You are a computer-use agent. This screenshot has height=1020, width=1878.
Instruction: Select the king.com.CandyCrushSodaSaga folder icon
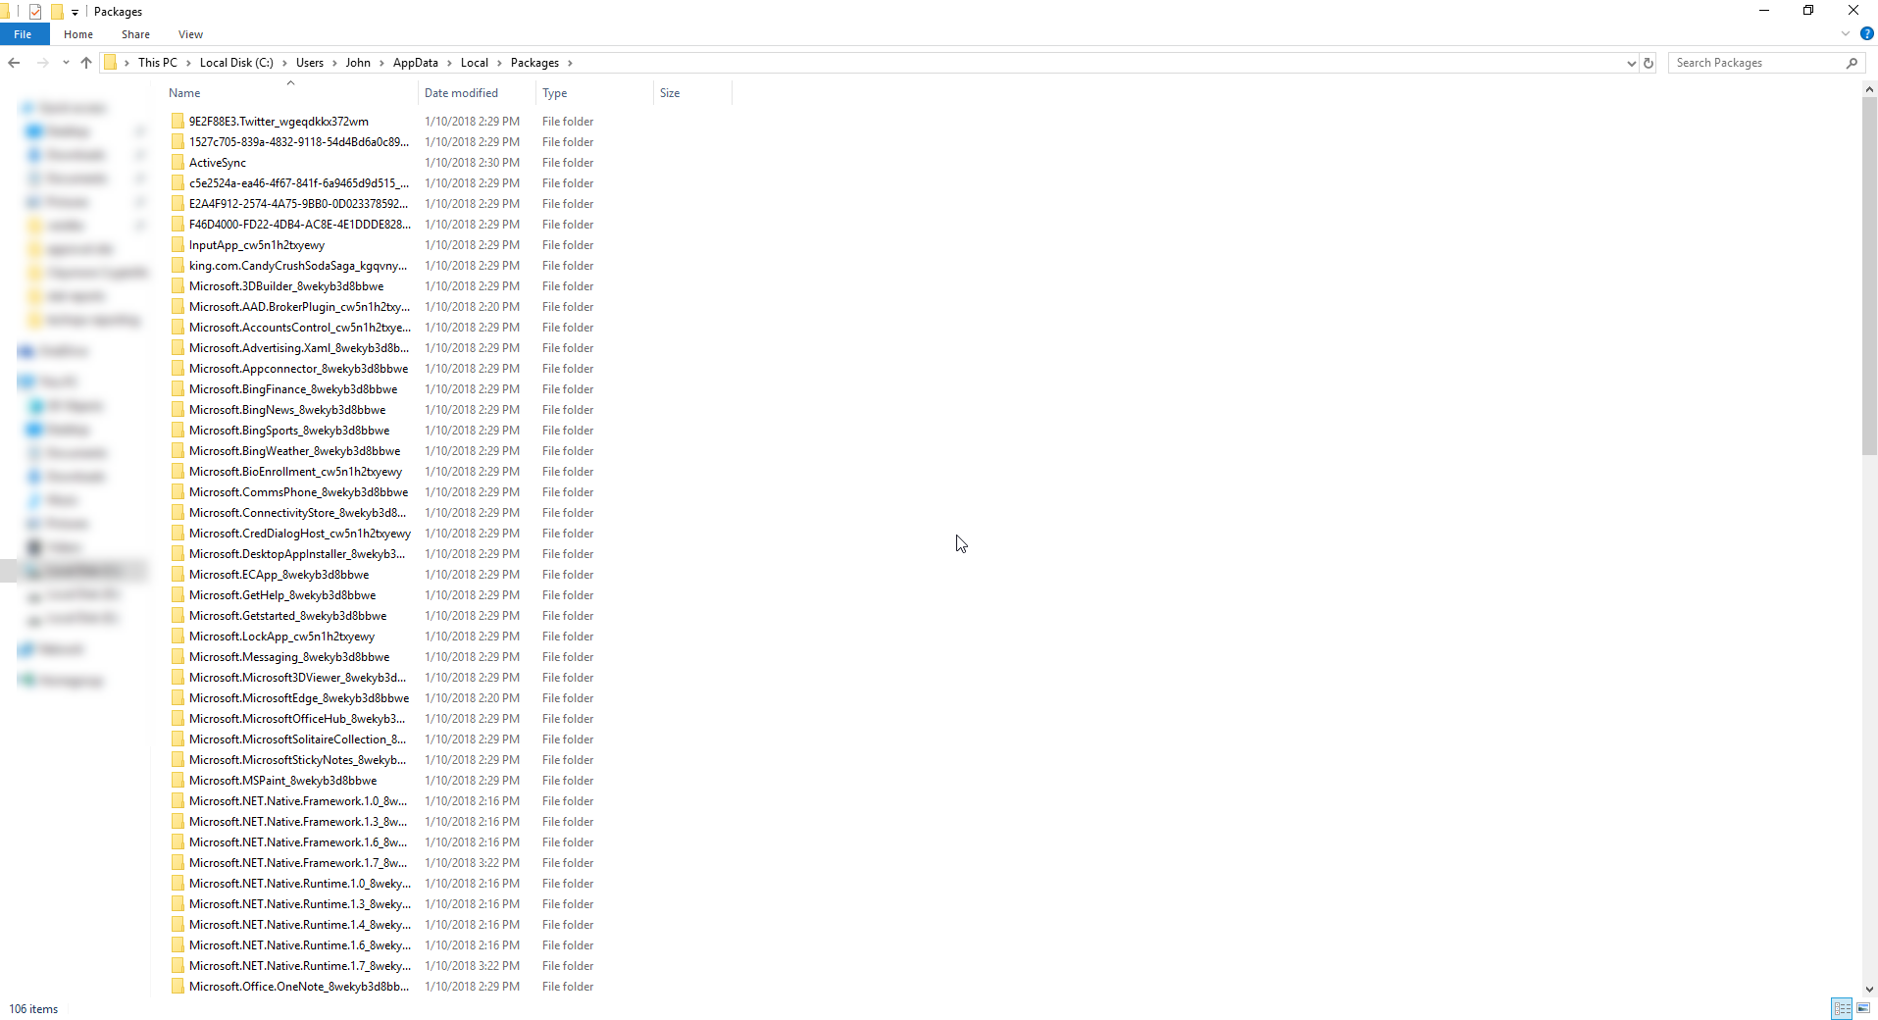tap(178, 266)
